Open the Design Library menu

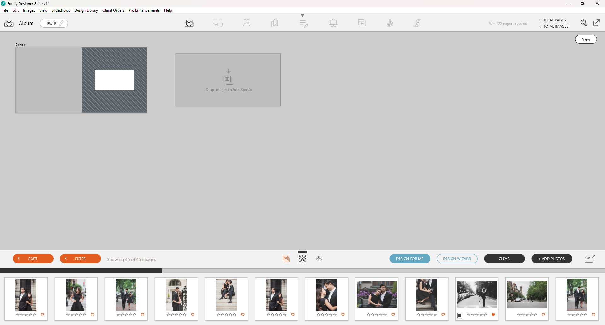(86, 10)
